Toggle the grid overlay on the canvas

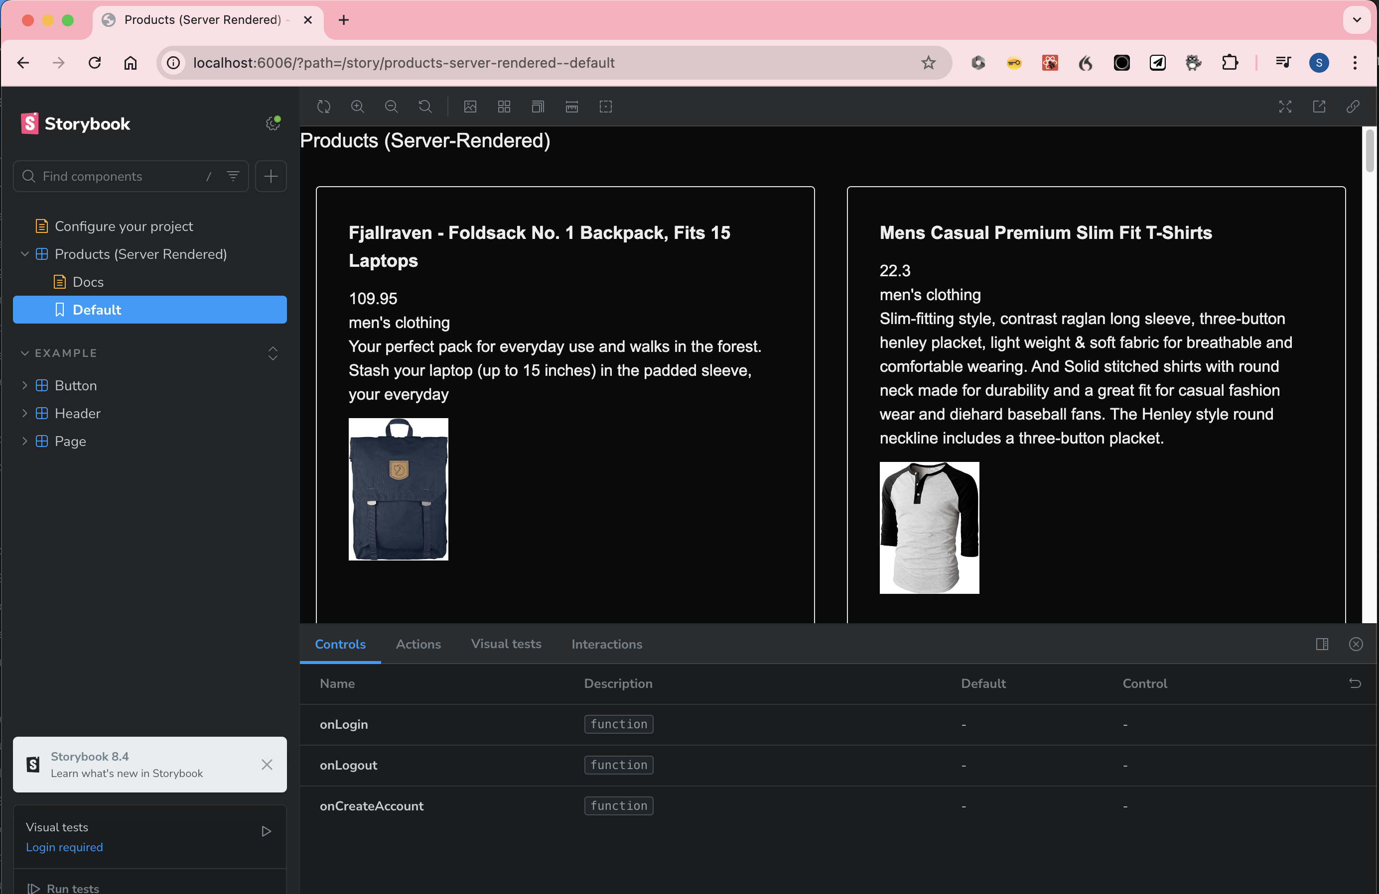pyautogui.click(x=504, y=107)
